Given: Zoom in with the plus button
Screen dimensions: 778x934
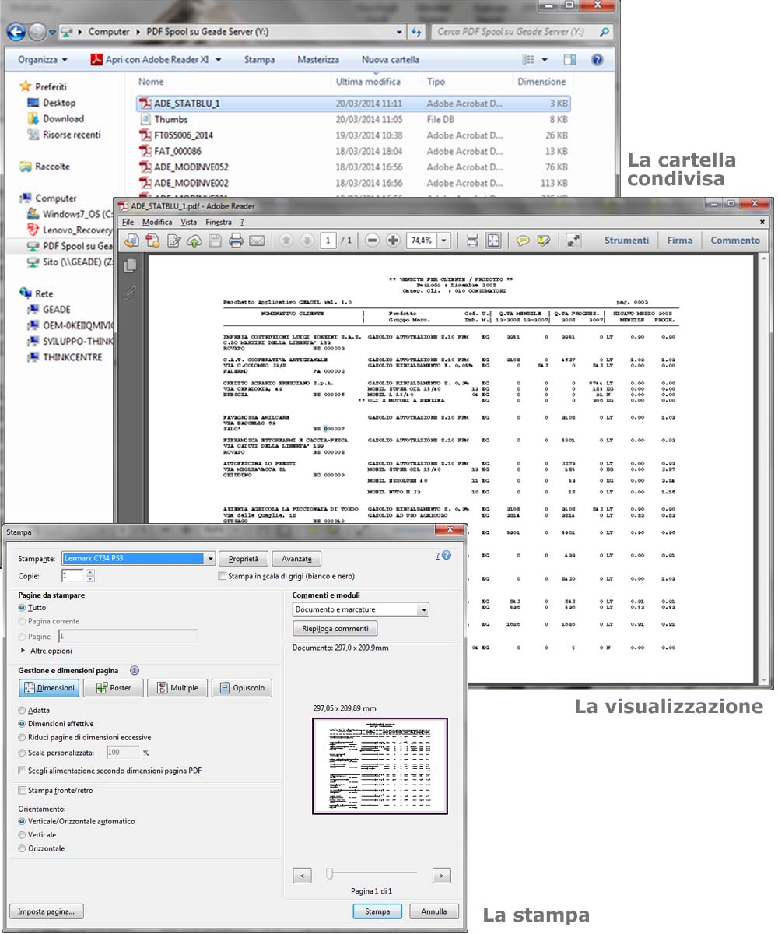Looking at the screenshot, I should 393,241.
